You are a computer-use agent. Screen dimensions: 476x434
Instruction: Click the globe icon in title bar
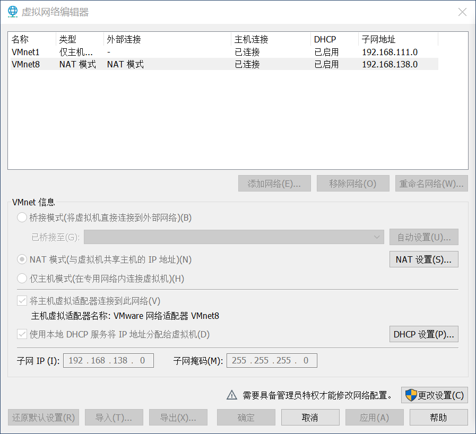coord(13,12)
